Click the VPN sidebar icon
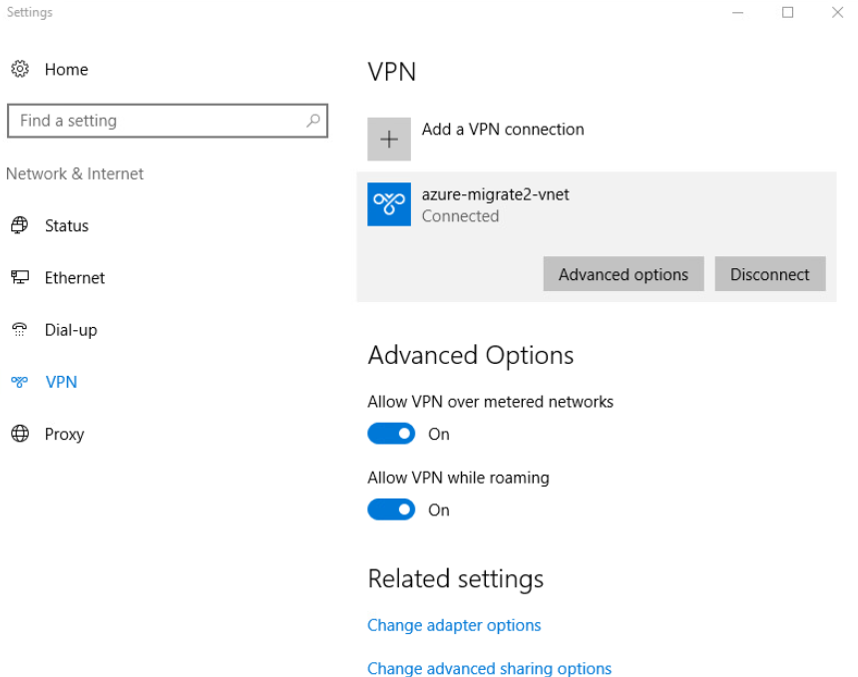The width and height of the screenshot is (858, 677). click(20, 382)
